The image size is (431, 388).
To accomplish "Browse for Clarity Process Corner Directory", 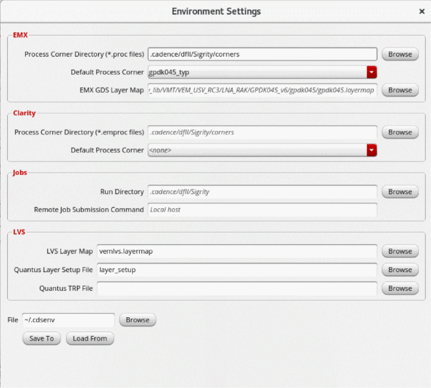I will tap(400, 132).
